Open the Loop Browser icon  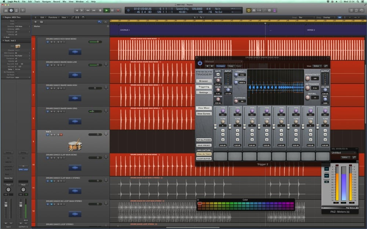point(356,10)
